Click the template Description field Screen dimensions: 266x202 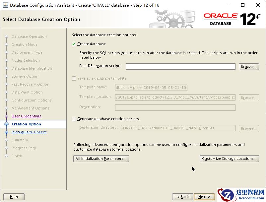175,107
